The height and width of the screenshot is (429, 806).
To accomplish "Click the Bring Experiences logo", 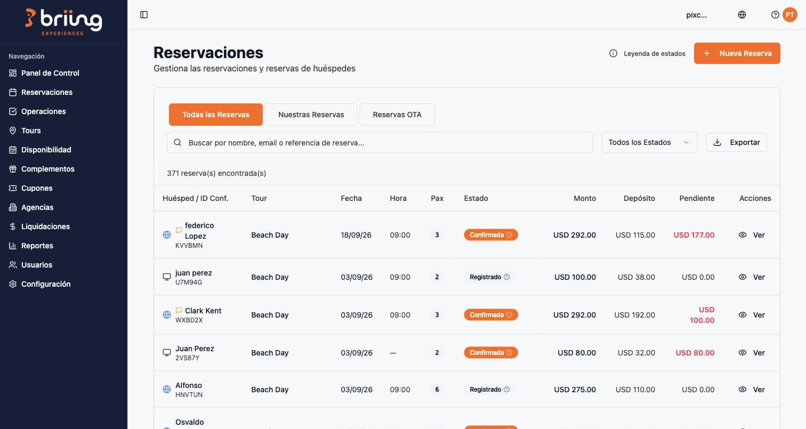I will [x=63, y=22].
